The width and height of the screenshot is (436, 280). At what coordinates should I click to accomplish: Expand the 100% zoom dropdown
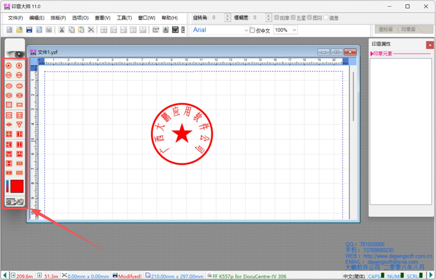pyautogui.click(x=294, y=30)
